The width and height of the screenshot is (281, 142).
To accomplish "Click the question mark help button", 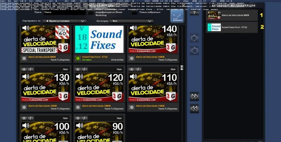I will point(194,12).
